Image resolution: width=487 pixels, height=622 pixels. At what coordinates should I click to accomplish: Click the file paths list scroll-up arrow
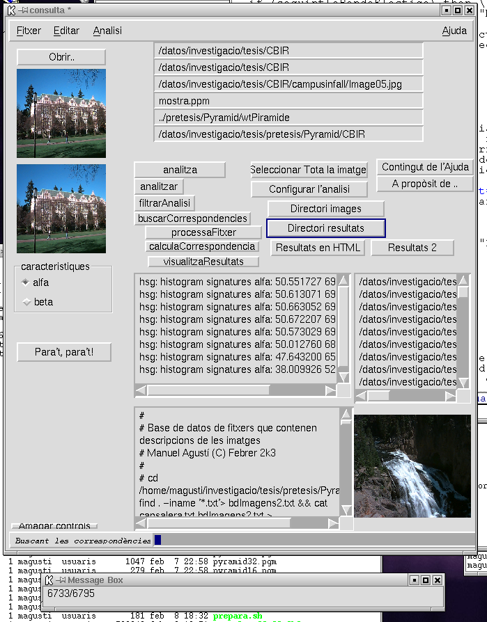coord(463,280)
